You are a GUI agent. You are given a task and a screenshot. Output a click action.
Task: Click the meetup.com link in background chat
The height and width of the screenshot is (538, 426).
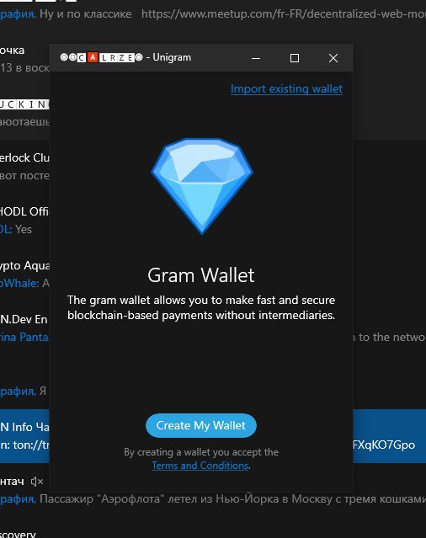(284, 13)
